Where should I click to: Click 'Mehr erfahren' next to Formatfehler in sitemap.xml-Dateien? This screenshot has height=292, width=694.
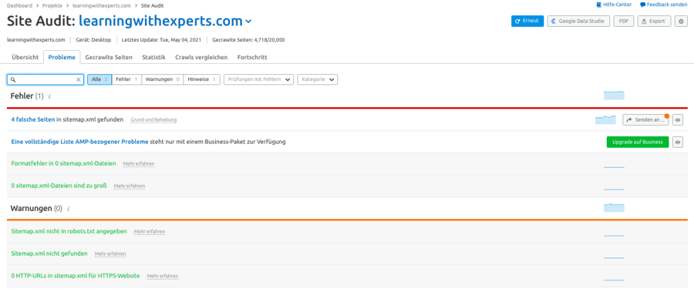point(139,164)
